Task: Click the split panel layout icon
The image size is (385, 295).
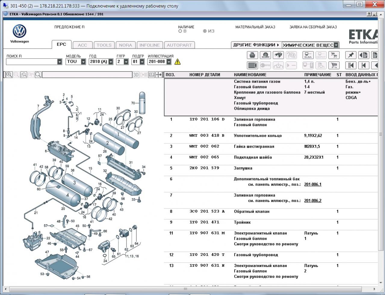Action: (152, 75)
